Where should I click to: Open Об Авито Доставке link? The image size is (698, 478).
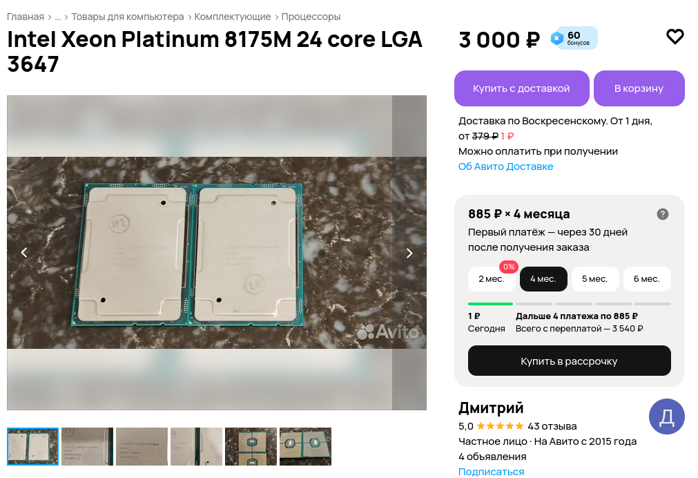[x=505, y=166]
